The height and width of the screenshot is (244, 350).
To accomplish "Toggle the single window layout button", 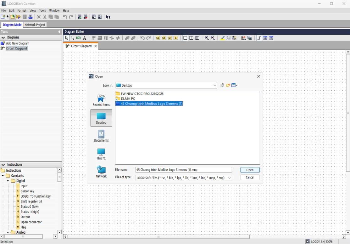I will [185, 38].
